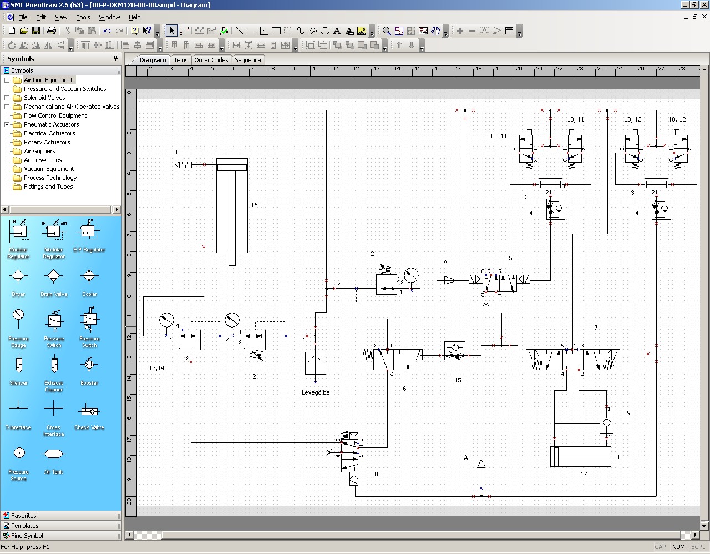
Task: Switch to the Order Codes tab
Action: point(211,60)
